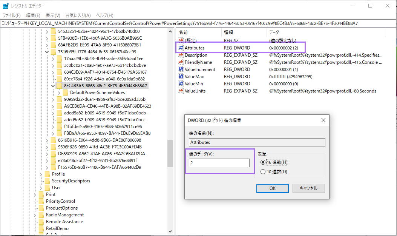The height and width of the screenshot is (236, 397).
Task: Expand the DefaultPowerSchemeValues subkey
Action: tap(59, 93)
